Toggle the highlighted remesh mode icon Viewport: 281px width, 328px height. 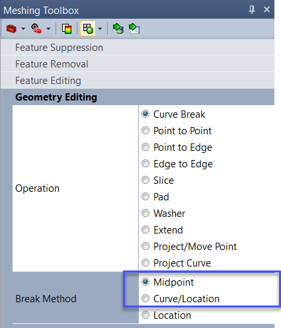pos(88,28)
